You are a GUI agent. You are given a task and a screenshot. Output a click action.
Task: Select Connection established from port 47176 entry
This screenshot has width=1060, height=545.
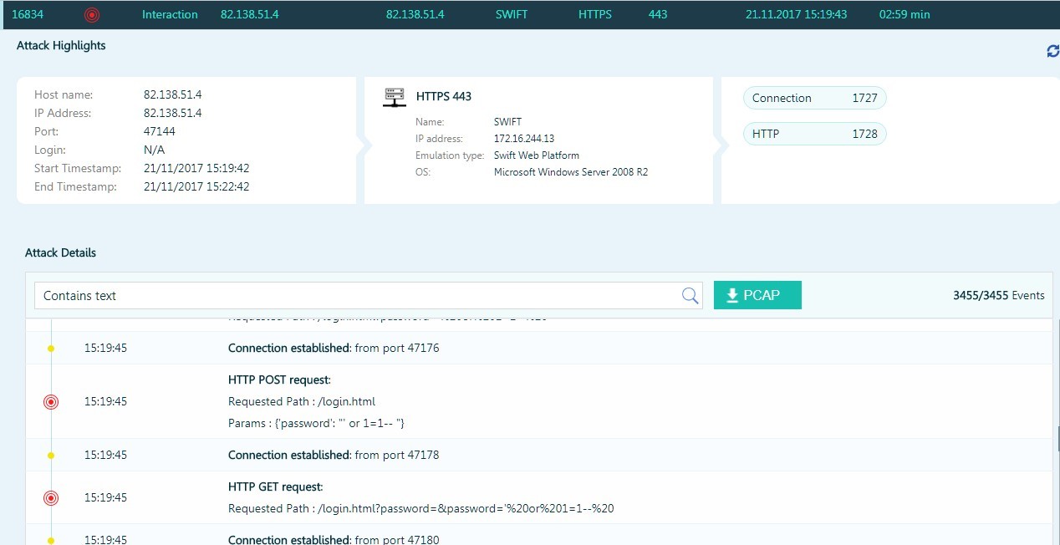(333, 349)
